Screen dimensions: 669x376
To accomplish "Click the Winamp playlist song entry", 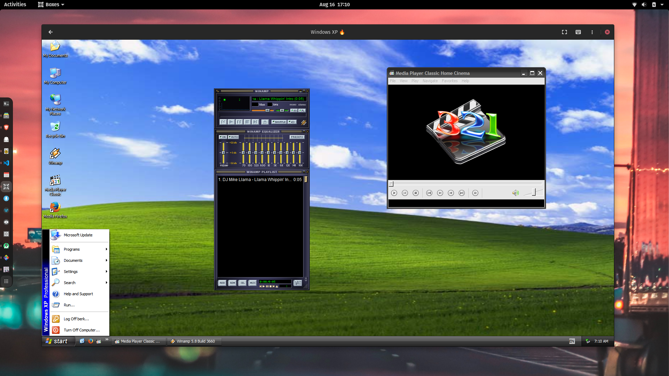I will pyautogui.click(x=259, y=180).
